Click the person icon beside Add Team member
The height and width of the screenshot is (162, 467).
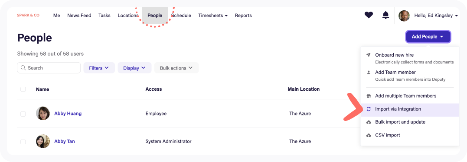[x=369, y=72]
